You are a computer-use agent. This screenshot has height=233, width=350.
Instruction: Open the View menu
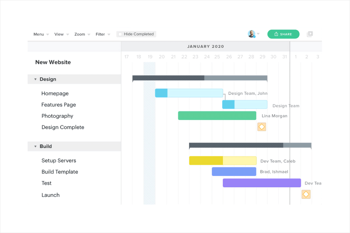(x=61, y=34)
